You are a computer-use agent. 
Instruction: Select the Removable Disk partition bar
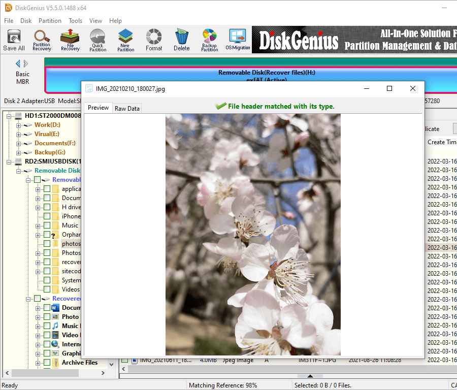(267, 73)
